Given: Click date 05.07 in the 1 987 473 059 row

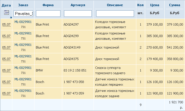Looking at the screenshot, I should (x=6, y=93).
